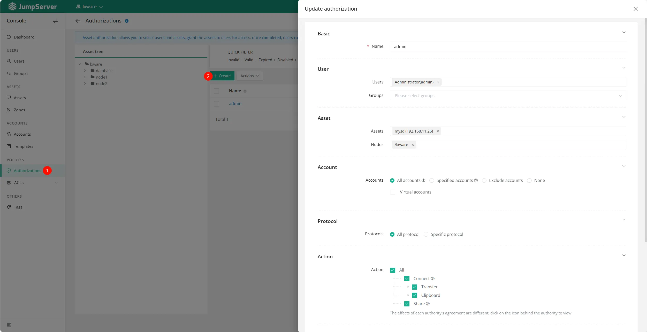Select the node1 folder in asset tree

tap(99, 77)
